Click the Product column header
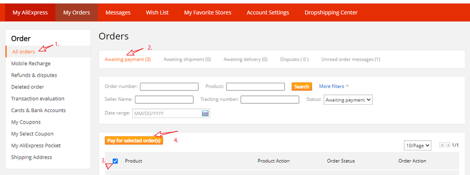470x175 pixels. (x=134, y=161)
